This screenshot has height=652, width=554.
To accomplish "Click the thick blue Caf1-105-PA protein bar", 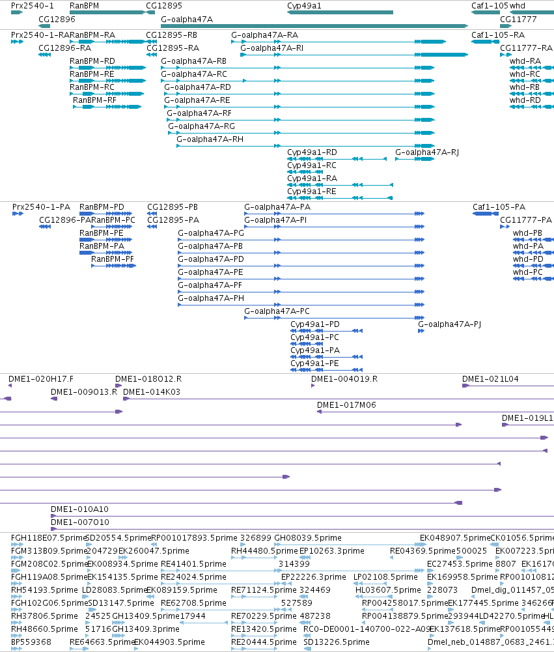I will 486,214.
